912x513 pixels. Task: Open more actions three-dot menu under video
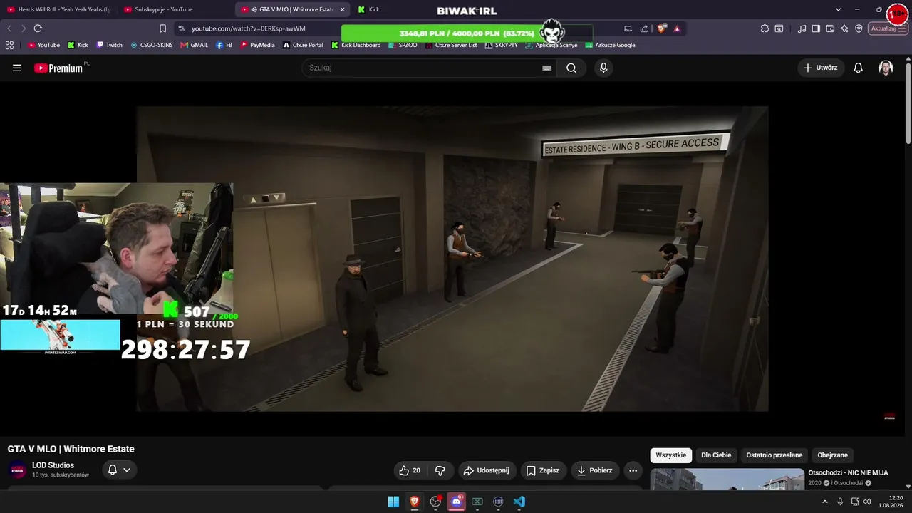(x=633, y=470)
